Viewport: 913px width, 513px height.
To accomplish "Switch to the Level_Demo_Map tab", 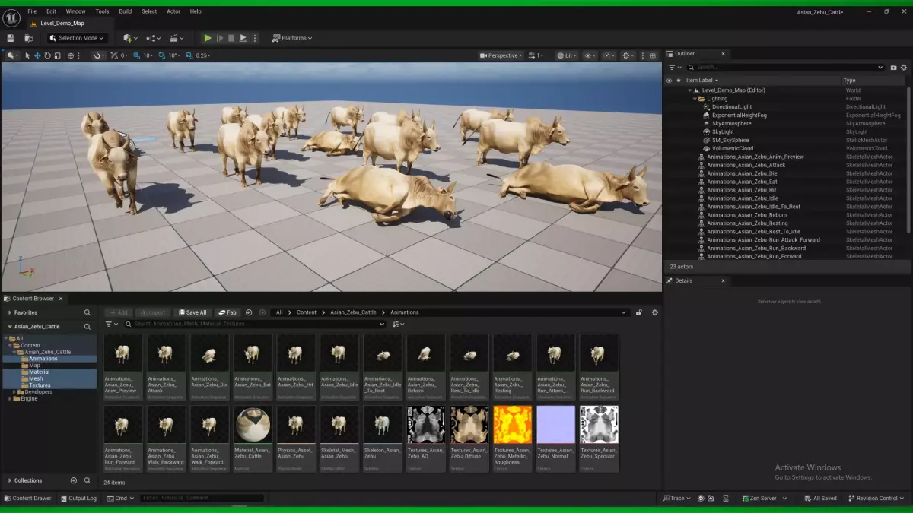I will [x=61, y=24].
